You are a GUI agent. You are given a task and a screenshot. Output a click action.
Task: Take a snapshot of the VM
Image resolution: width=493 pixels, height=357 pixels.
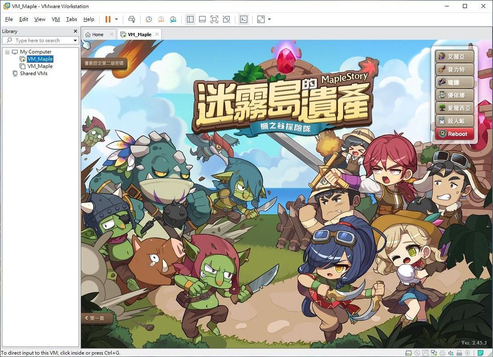tap(149, 19)
